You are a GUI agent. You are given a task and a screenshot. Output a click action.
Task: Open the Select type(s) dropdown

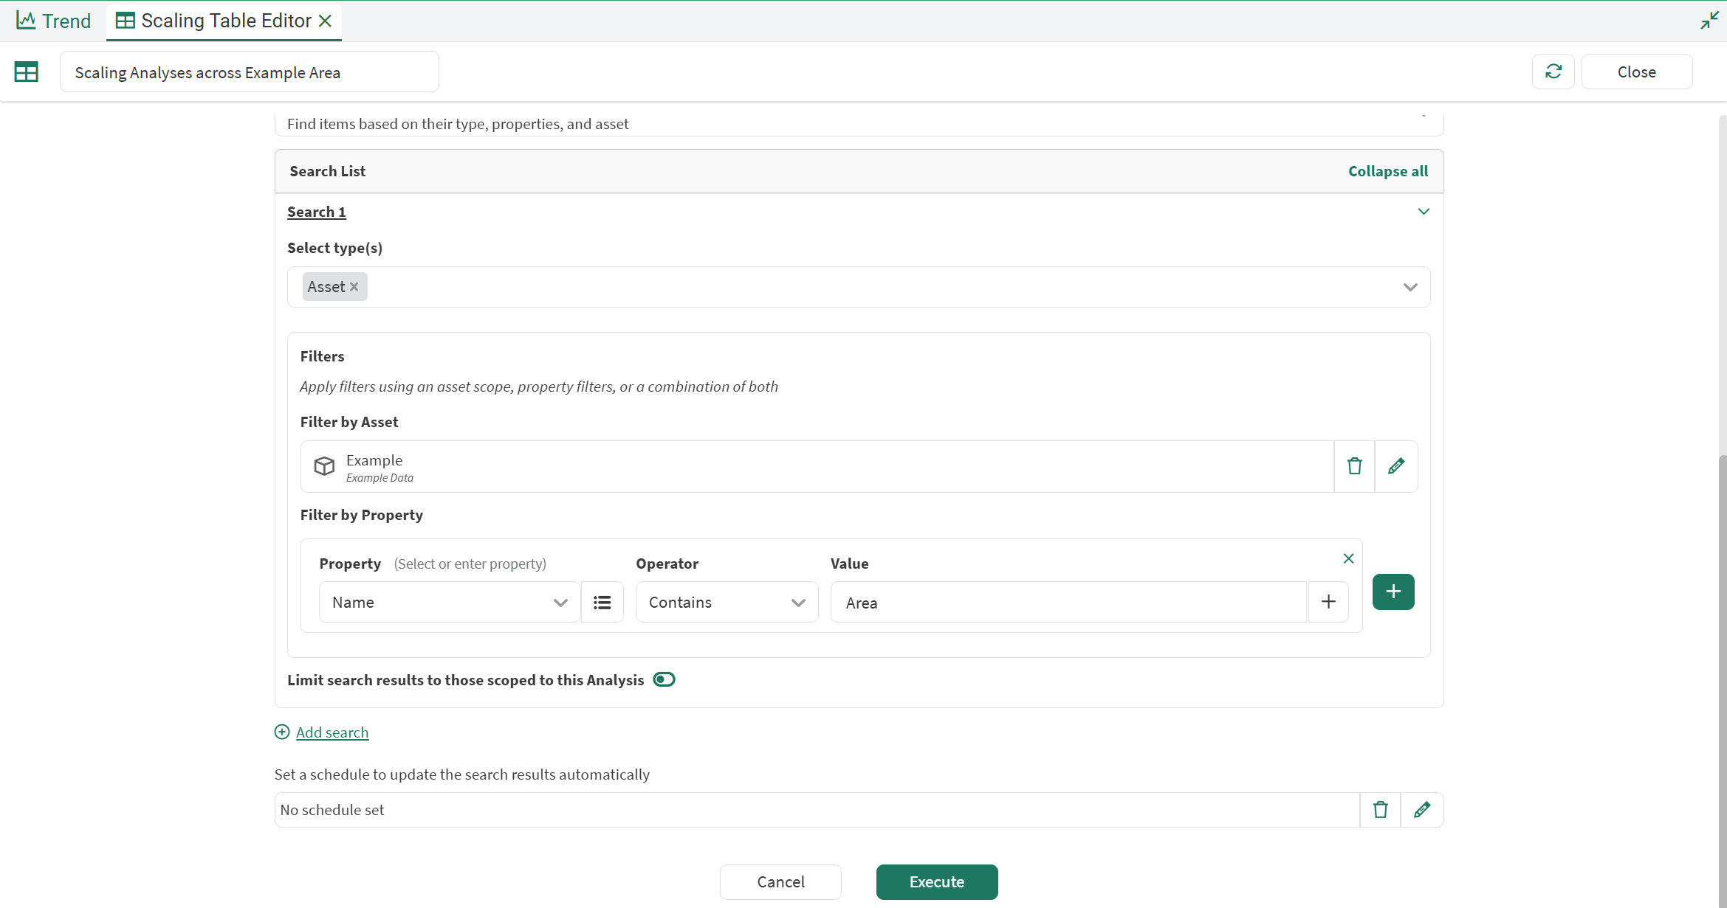(x=1410, y=287)
